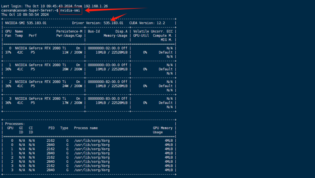The width and height of the screenshot is (315, 178).
Task: Select the Memory-Usage column header
Action: (x=115, y=36)
